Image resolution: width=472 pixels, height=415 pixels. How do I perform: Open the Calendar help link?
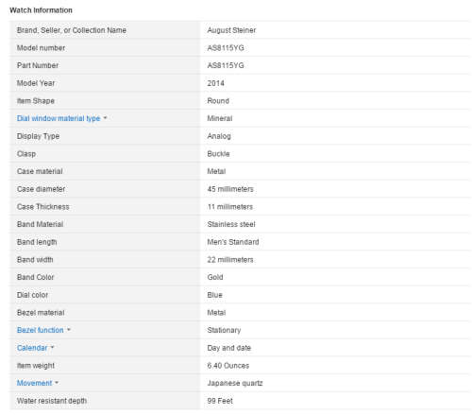coord(32,348)
